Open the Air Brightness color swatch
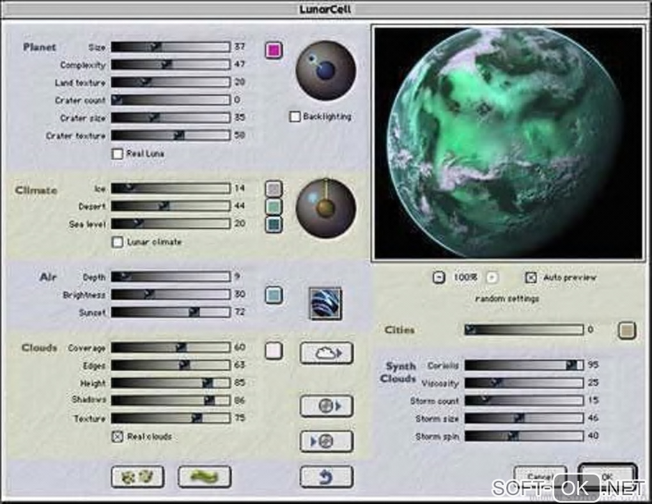This screenshot has width=652, height=504. pyautogui.click(x=274, y=295)
